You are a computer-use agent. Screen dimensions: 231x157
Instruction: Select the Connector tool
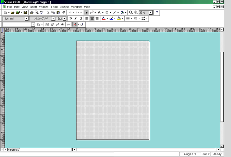(91, 12)
